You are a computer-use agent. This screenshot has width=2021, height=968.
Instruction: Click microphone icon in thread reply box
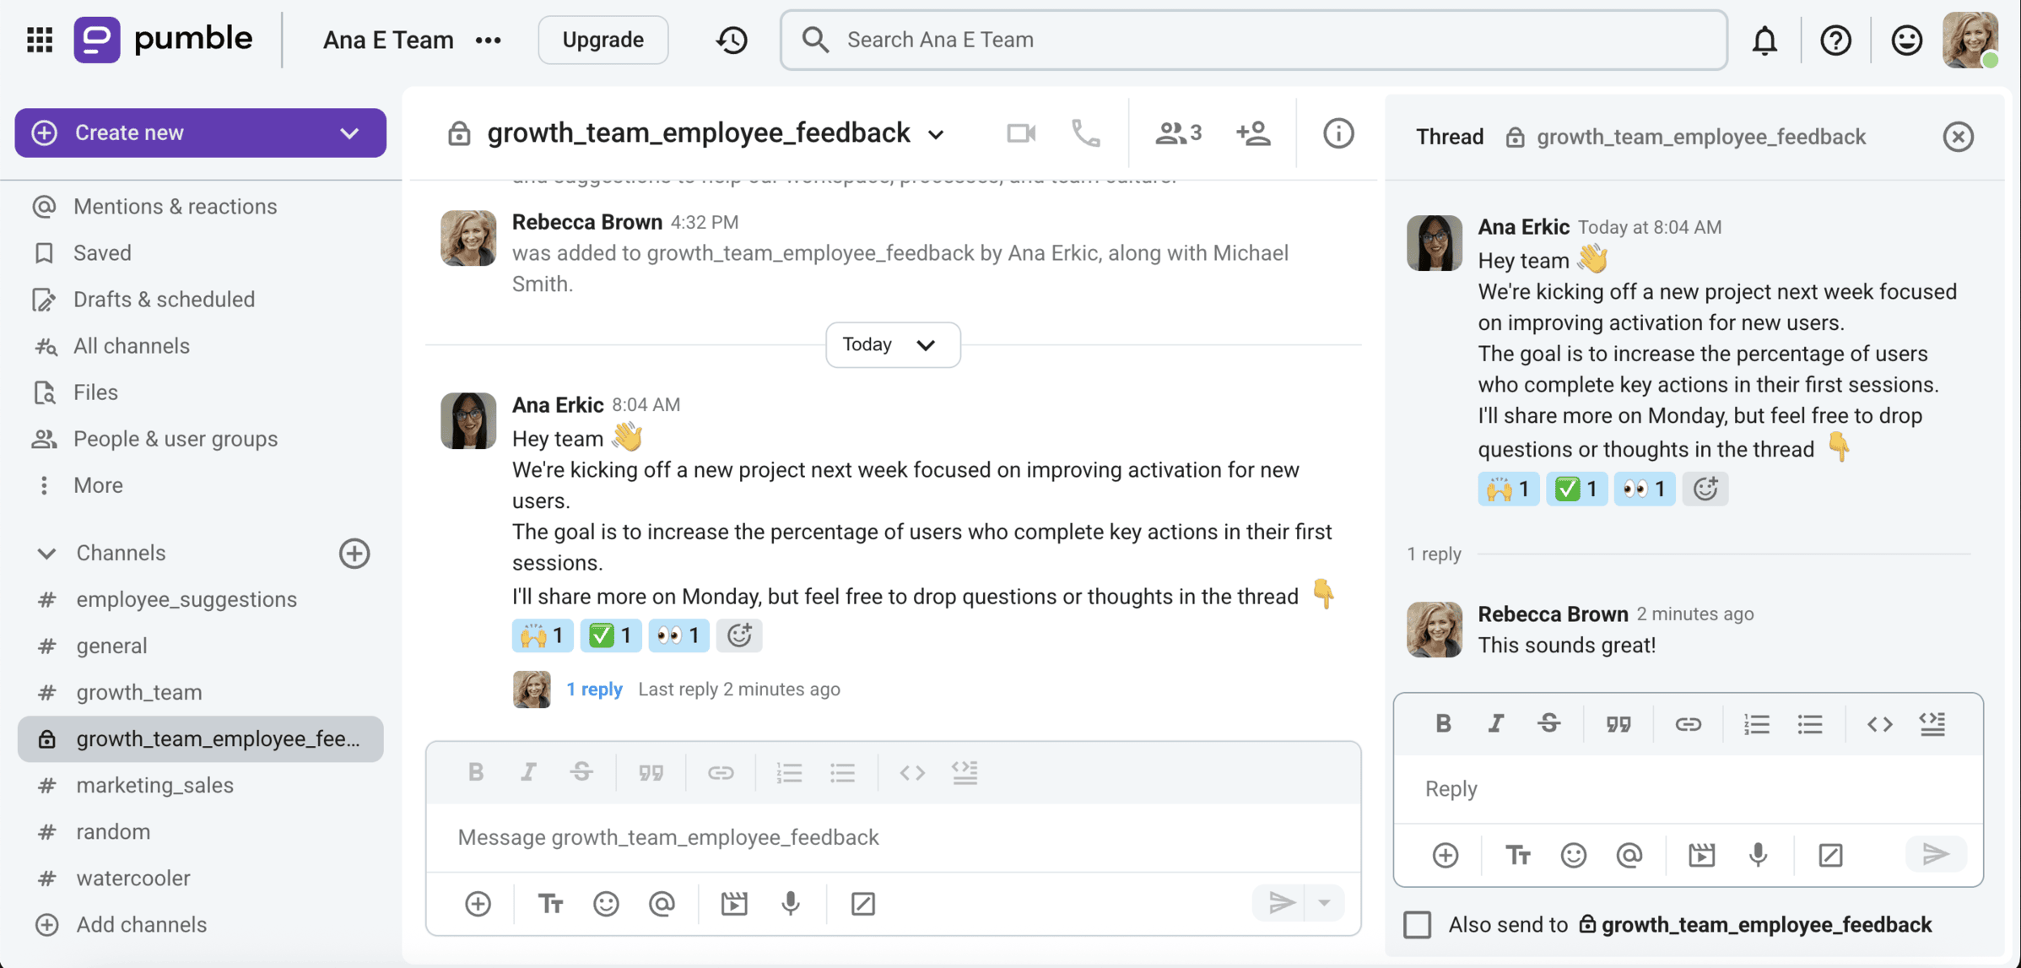click(x=1759, y=855)
